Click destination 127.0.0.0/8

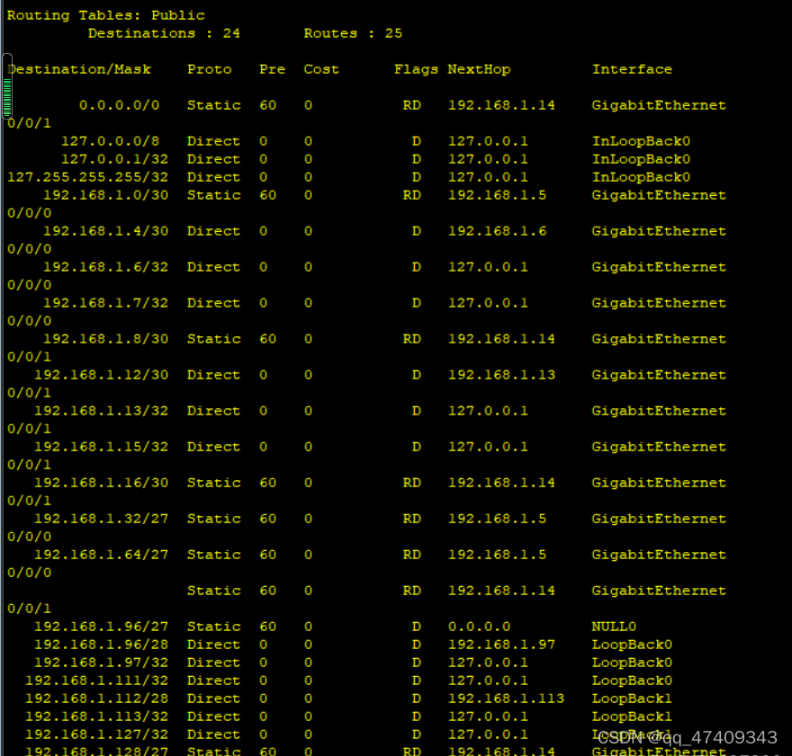coord(110,141)
